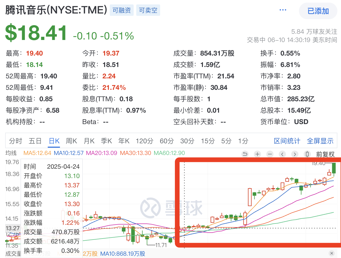Click the 总市值 value 285.23亿

click(x=301, y=99)
